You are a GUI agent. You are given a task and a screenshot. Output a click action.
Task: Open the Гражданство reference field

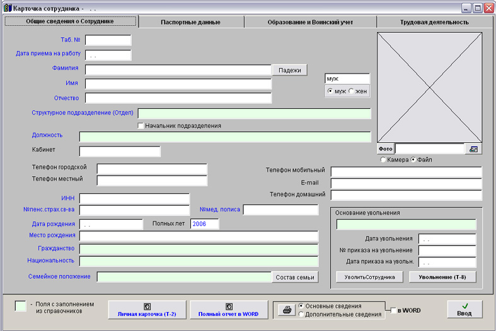point(199,248)
